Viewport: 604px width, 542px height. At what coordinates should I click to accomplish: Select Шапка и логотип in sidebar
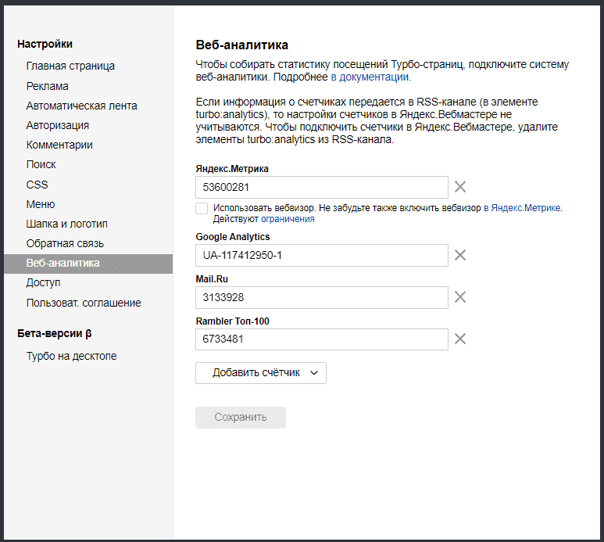67,224
